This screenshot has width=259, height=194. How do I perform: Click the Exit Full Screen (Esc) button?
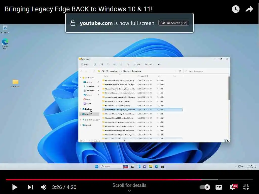(174, 23)
